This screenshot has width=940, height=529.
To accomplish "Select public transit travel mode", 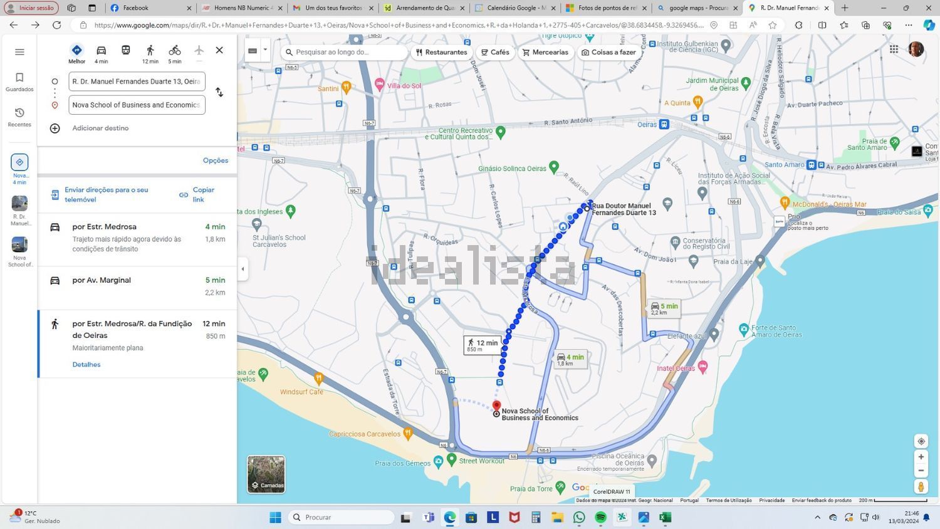I will pyautogui.click(x=126, y=50).
